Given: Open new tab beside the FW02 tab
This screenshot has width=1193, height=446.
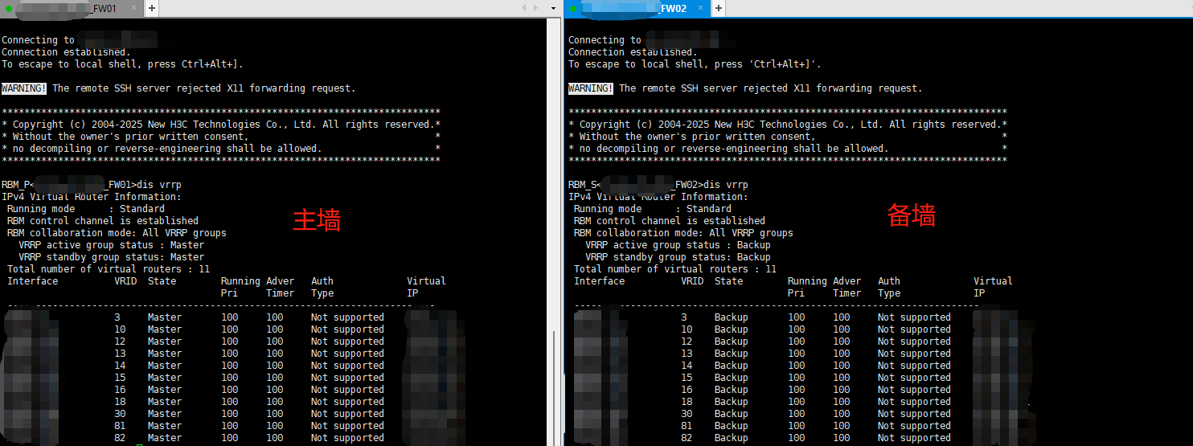Looking at the screenshot, I should [x=718, y=8].
